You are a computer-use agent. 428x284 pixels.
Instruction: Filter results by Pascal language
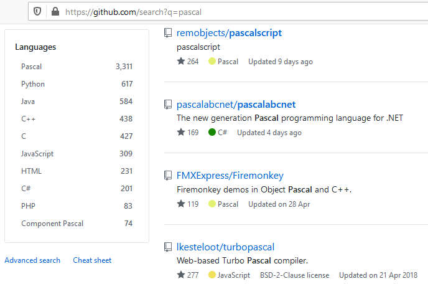coord(32,67)
